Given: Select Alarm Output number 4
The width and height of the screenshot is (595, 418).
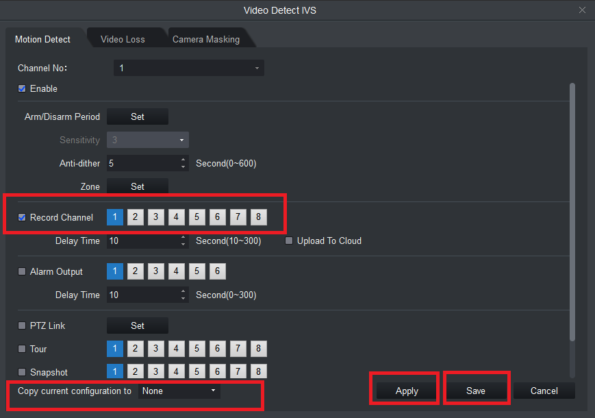Looking at the screenshot, I should point(177,271).
